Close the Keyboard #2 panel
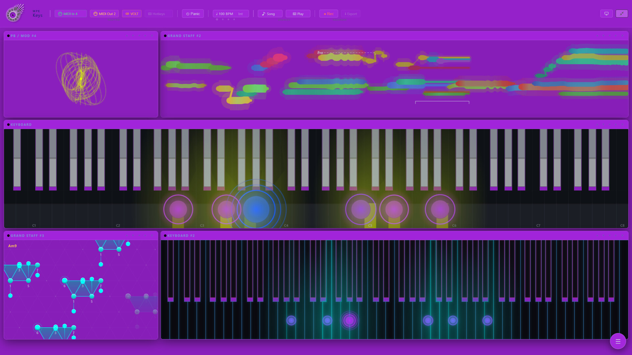The width and height of the screenshot is (632, 355). [x=622, y=235]
